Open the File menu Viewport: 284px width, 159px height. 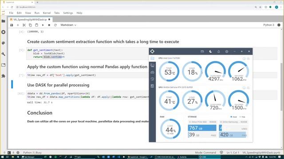11,13
